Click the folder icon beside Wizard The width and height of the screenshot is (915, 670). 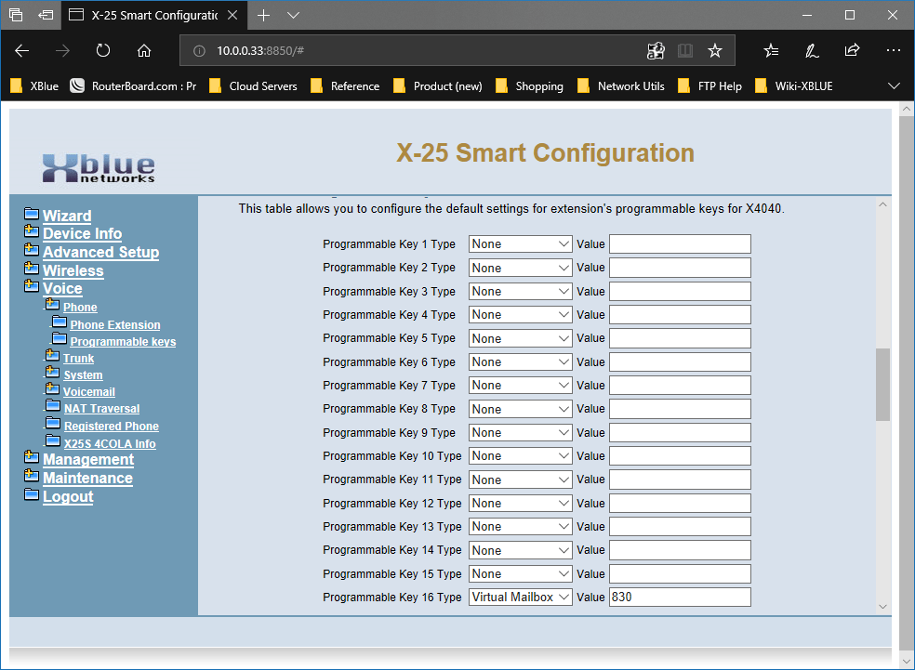tap(32, 216)
